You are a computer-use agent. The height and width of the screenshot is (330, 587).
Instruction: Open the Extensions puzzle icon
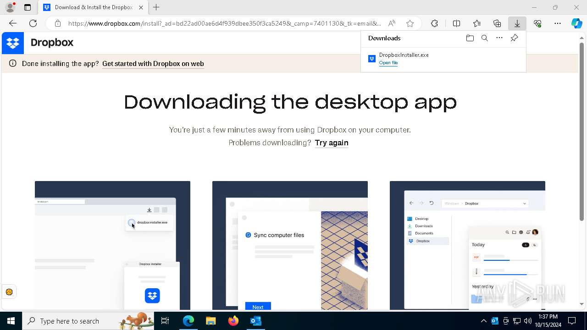coord(434,23)
